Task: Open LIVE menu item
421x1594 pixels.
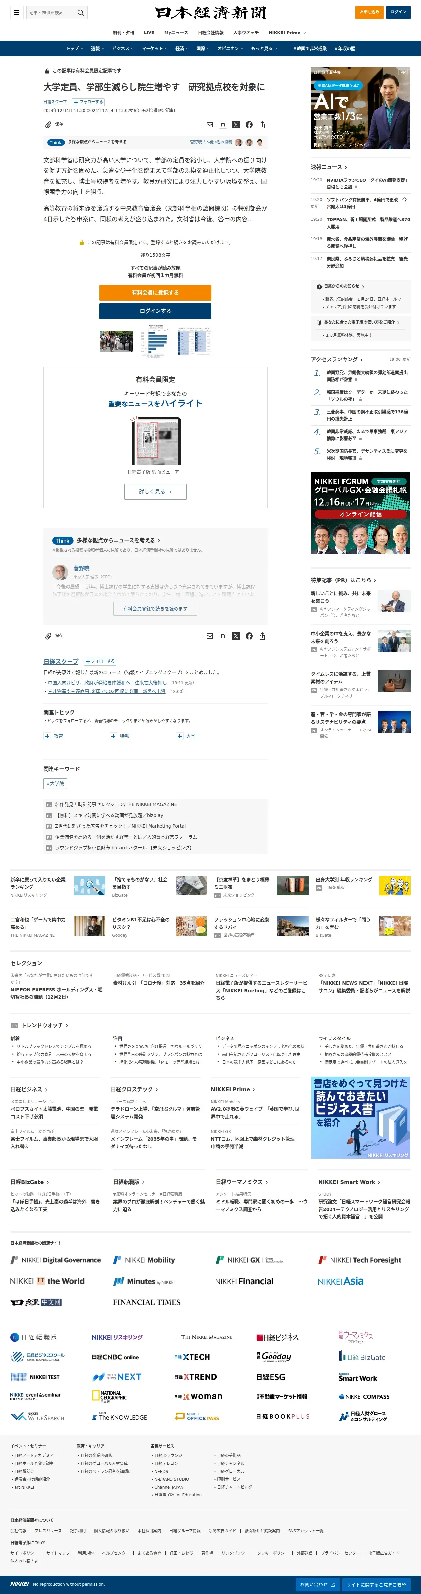Action: 149,33
